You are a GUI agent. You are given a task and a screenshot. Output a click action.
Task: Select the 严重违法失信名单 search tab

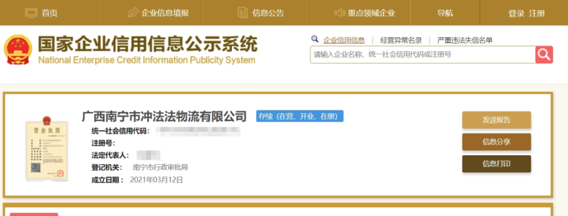pos(465,40)
